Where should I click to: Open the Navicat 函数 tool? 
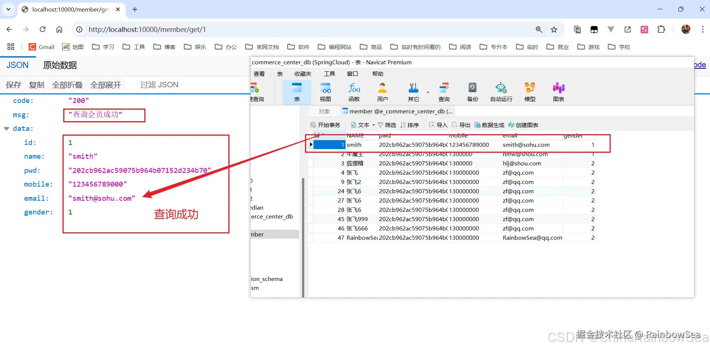(x=354, y=92)
